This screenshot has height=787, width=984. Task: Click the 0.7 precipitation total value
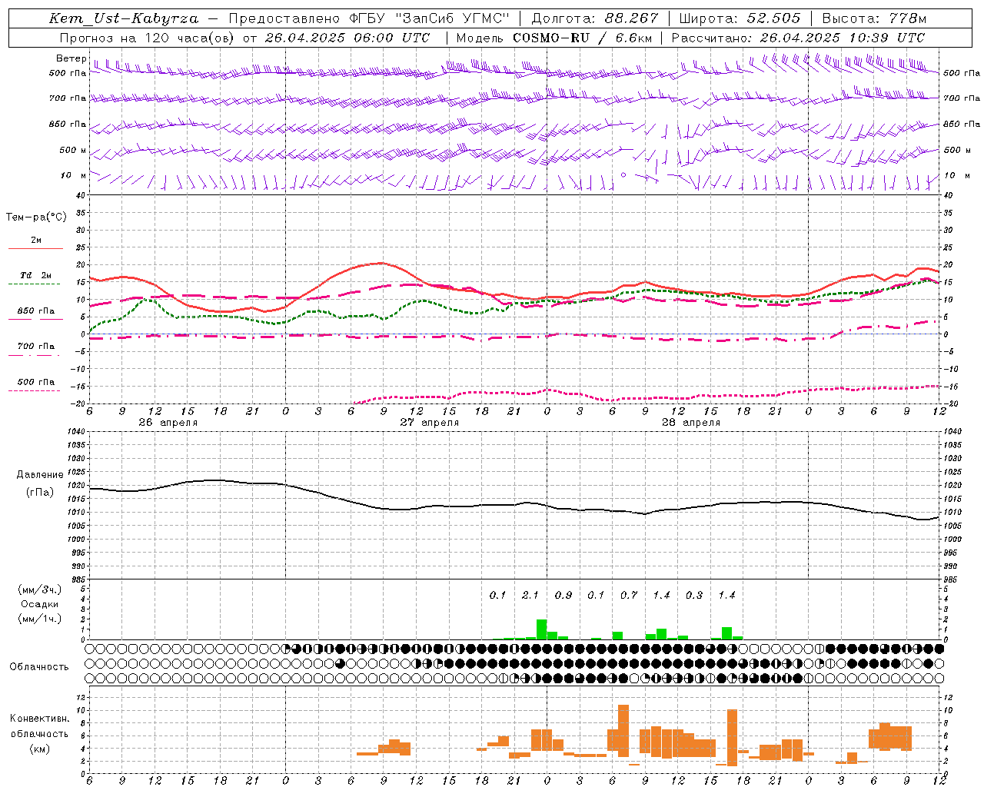pos(629,595)
